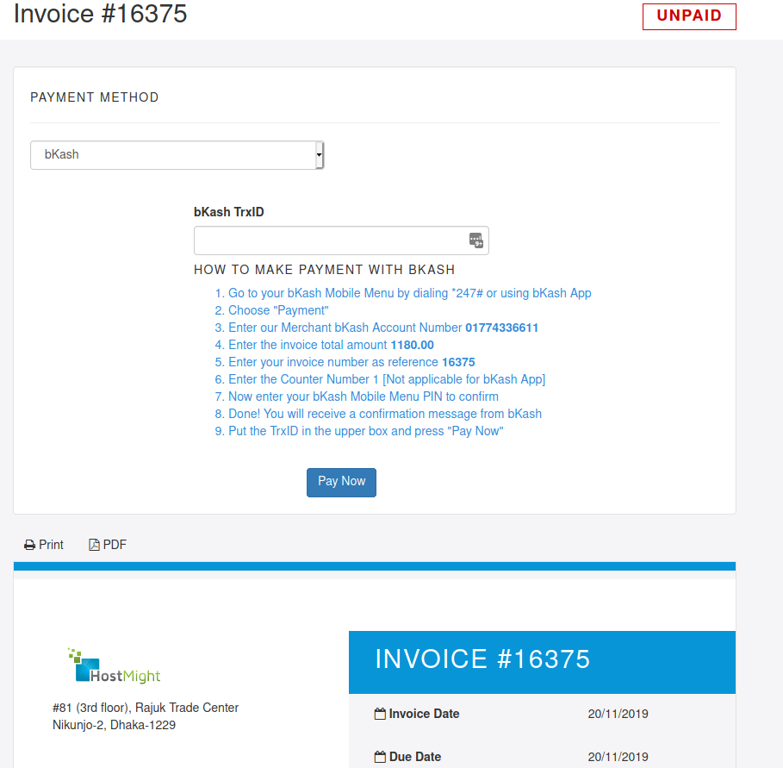This screenshot has height=768, width=783.
Task: Click the Invoice Date value 20/11/2019
Action: 618,714
